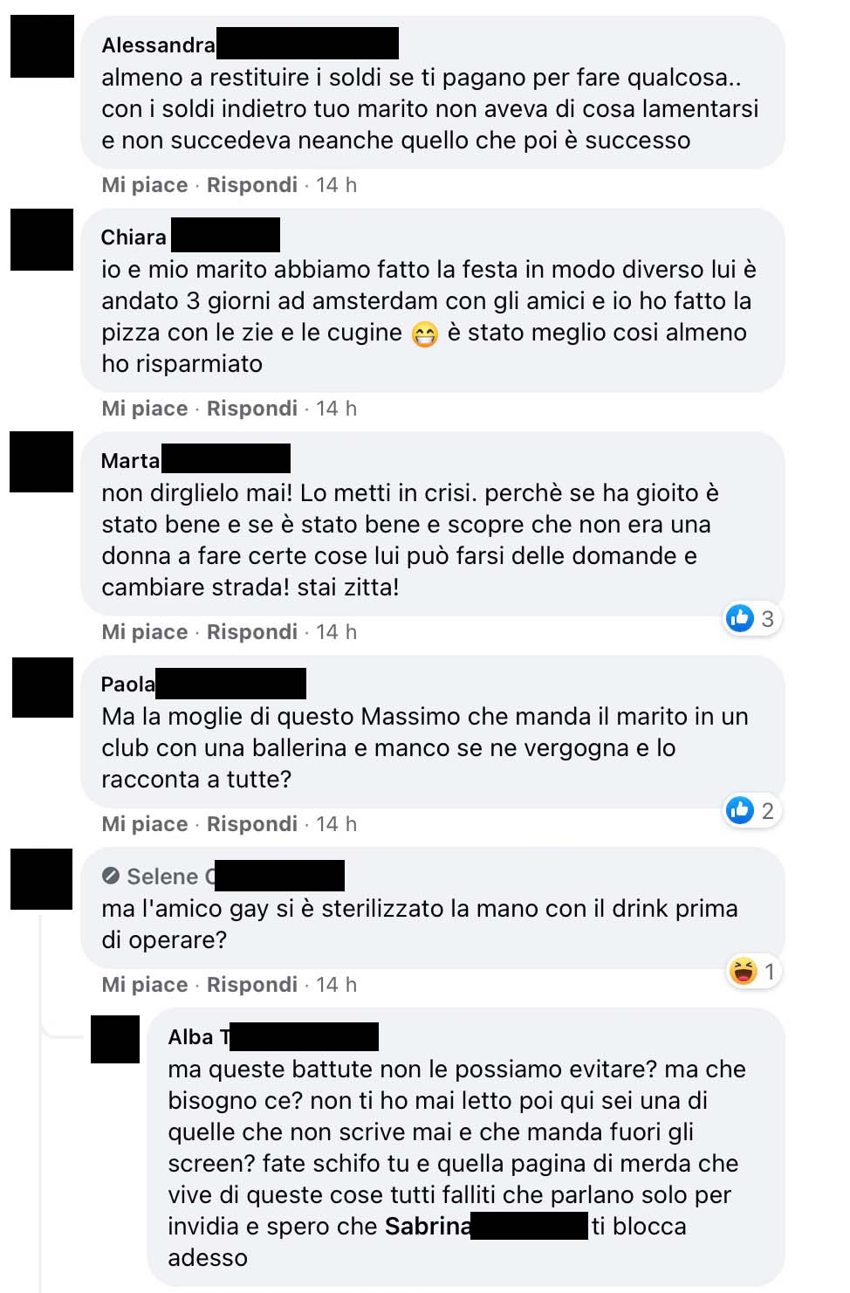The image size is (850, 1293).
Task: Reply to Alessandra's comment via Rispondi
Action: tap(252, 185)
